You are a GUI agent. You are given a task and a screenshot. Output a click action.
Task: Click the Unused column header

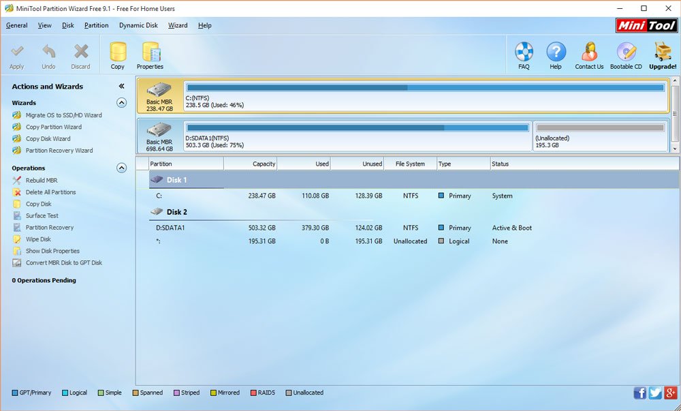(357, 164)
